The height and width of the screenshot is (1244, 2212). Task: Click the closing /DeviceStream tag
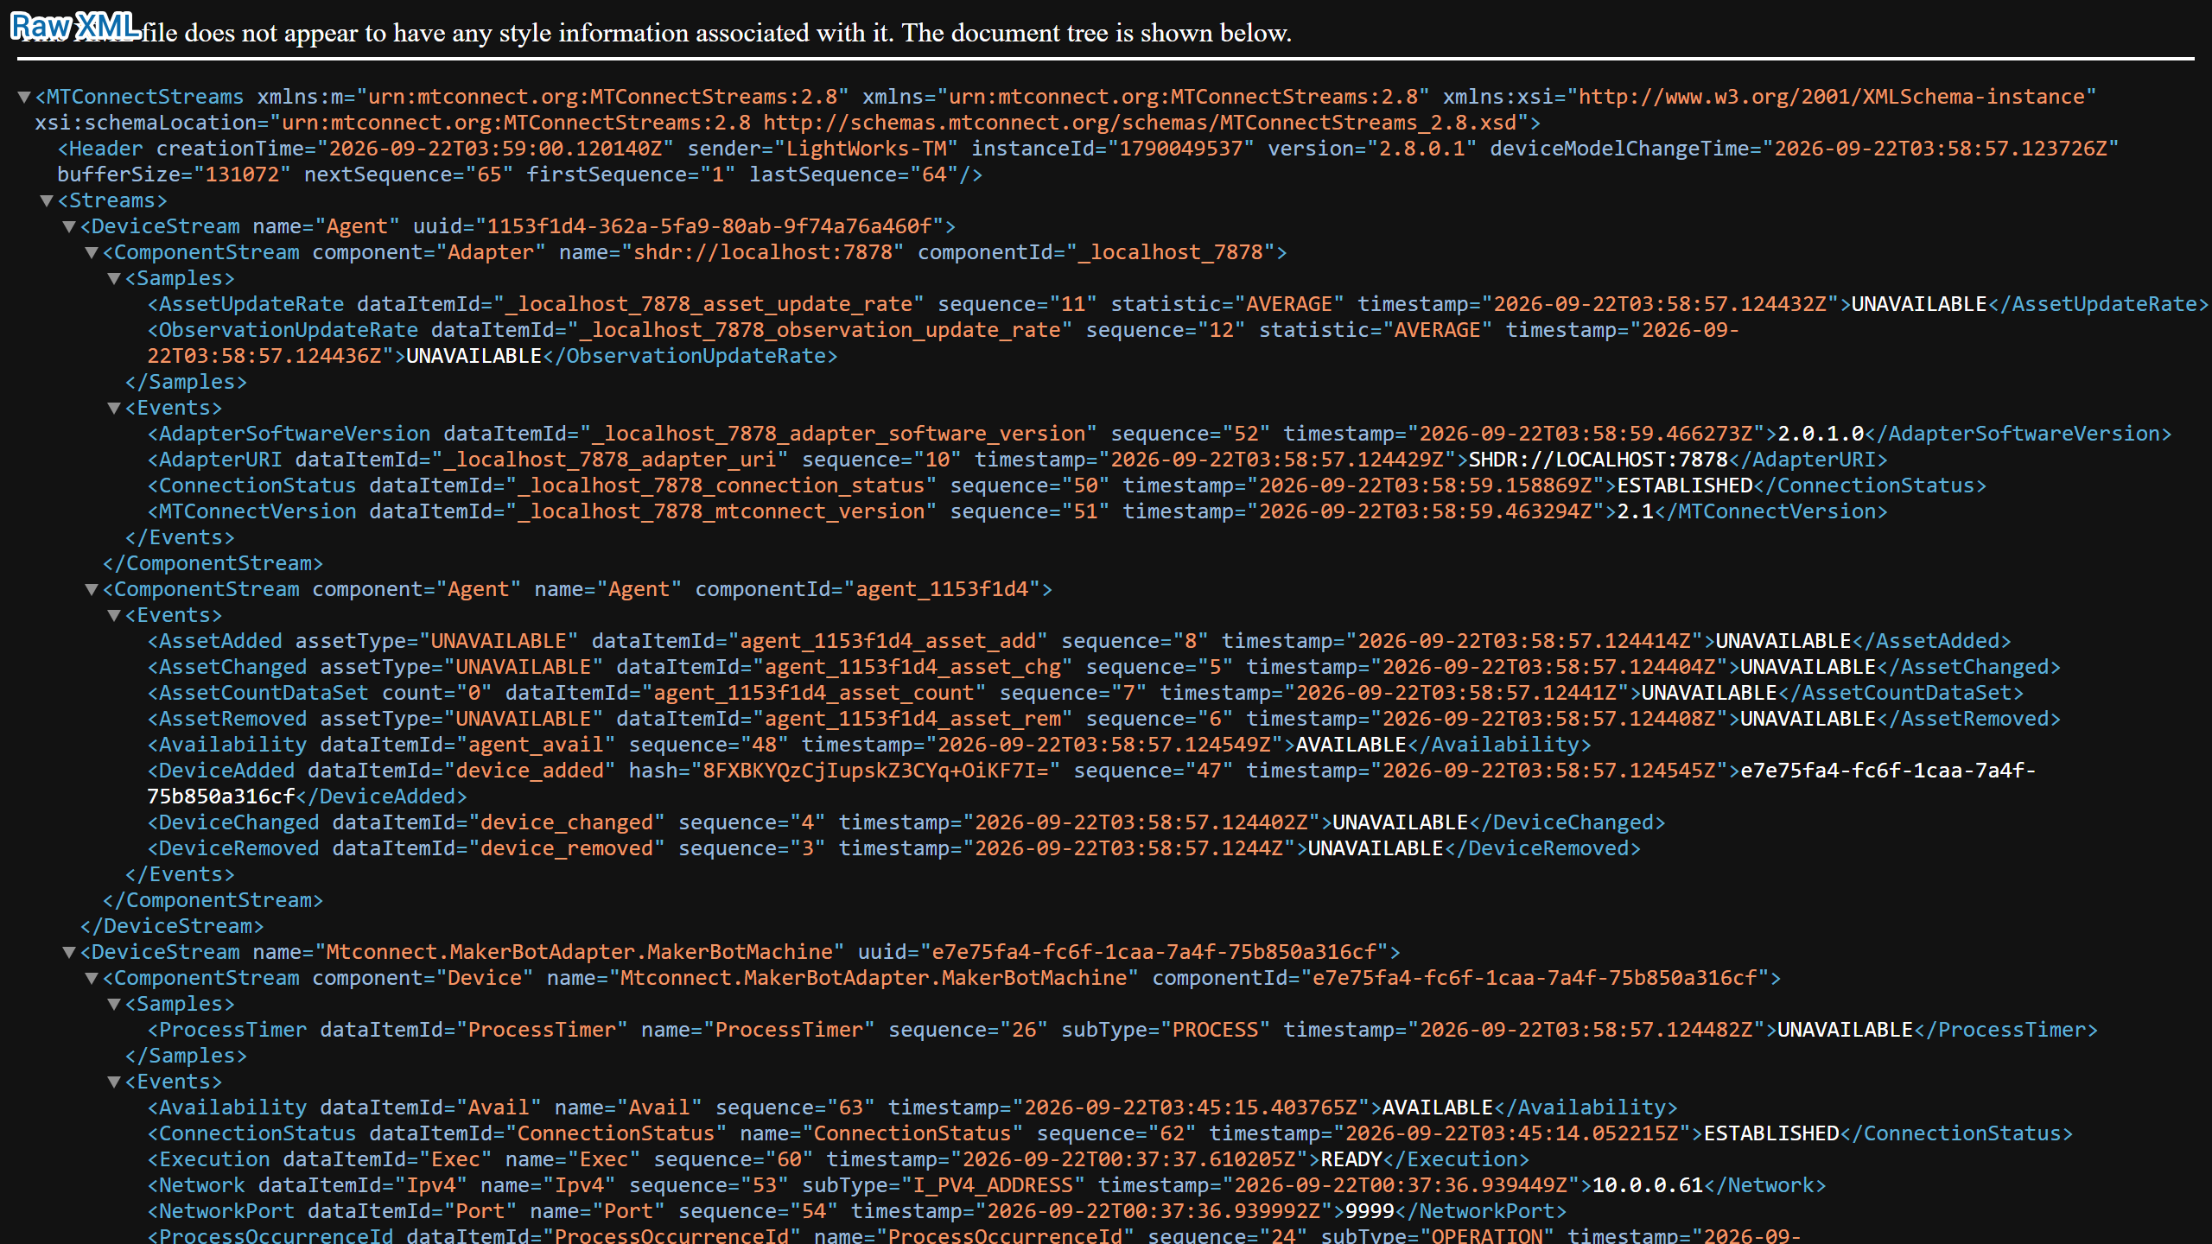tap(172, 926)
